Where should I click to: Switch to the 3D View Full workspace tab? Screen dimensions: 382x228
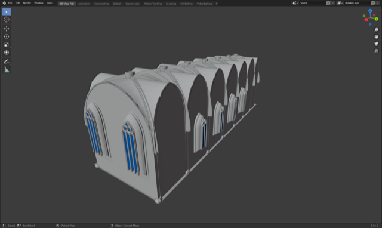(66, 4)
